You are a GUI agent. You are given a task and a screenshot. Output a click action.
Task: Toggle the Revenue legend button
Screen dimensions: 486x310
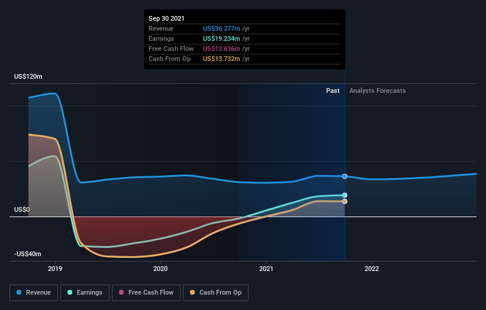click(x=34, y=293)
